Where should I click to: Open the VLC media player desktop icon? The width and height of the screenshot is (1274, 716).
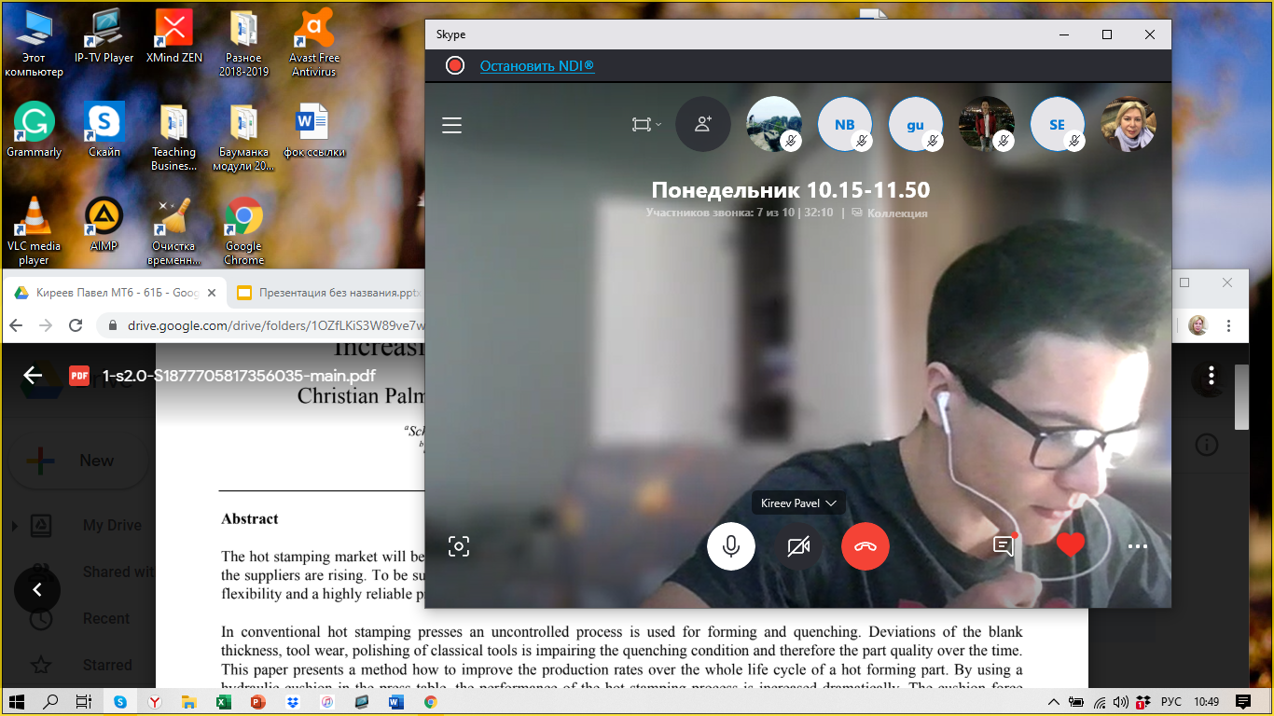(x=34, y=230)
